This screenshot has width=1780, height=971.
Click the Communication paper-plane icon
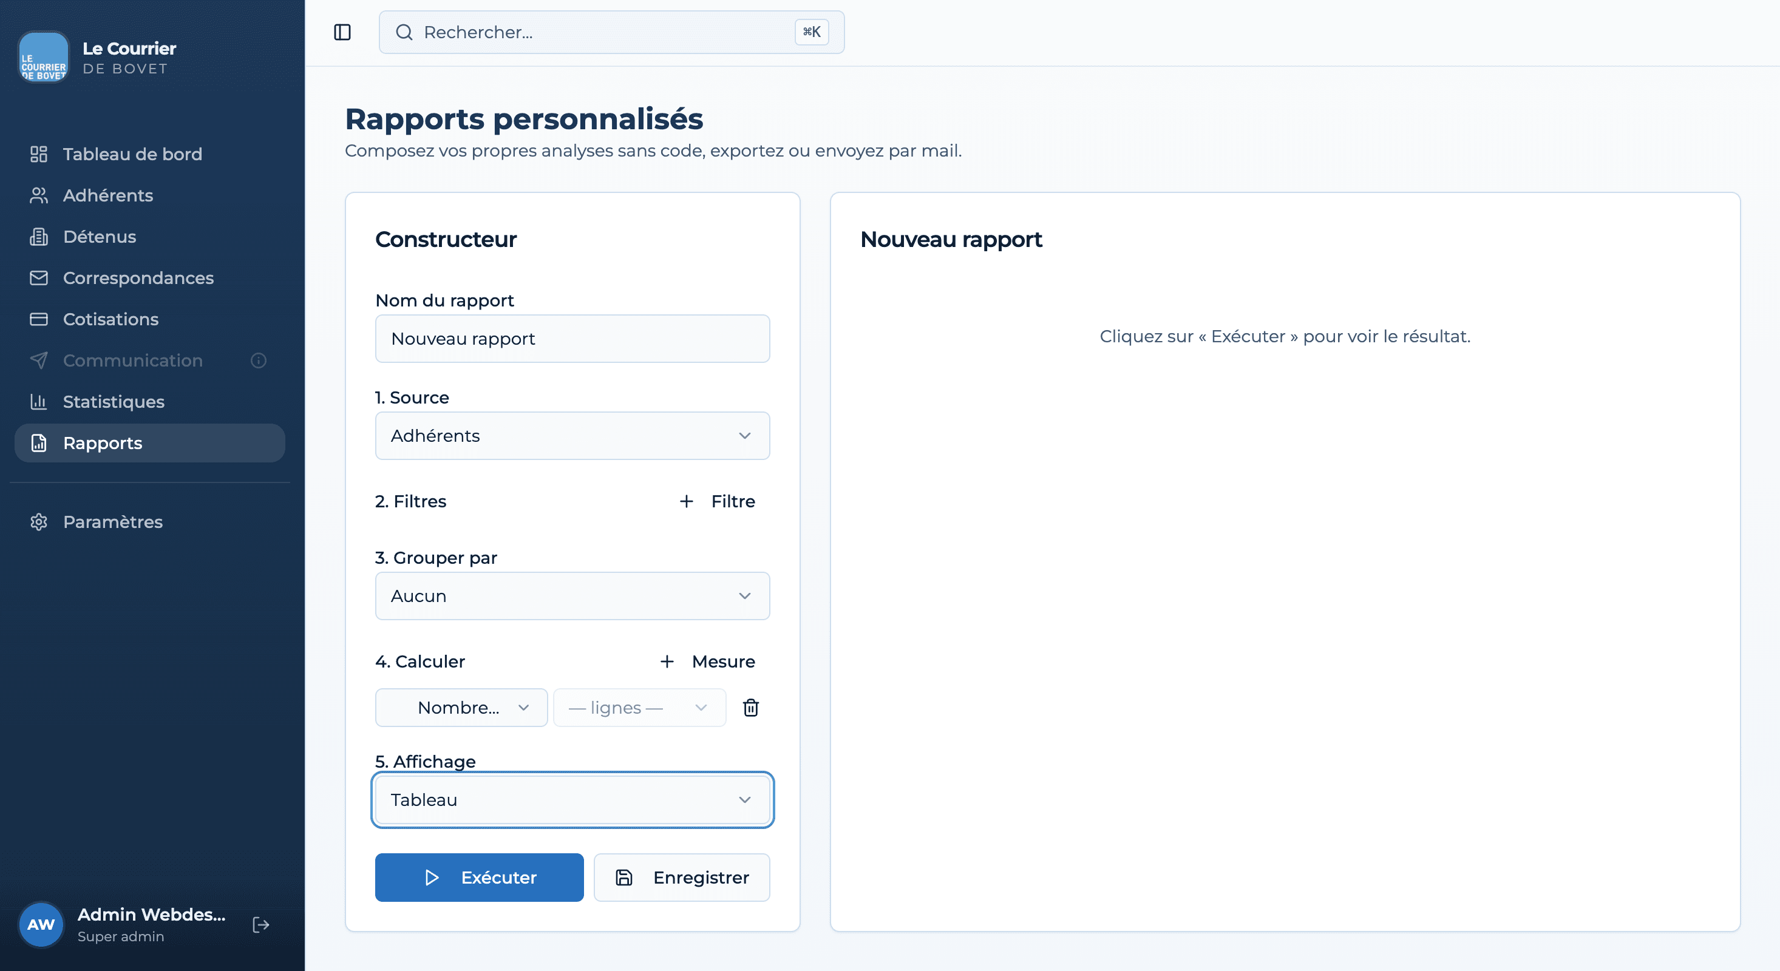point(39,360)
